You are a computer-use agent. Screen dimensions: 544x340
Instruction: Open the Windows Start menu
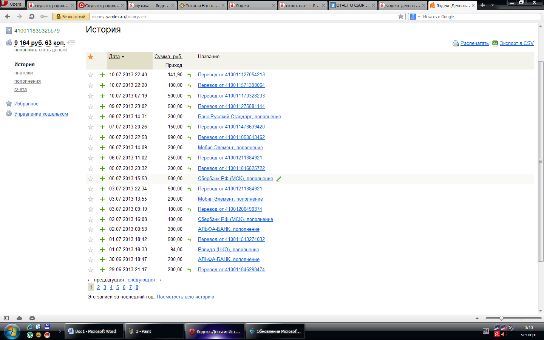pos(12,331)
